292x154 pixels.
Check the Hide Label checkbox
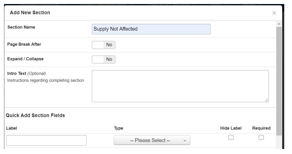(231, 138)
